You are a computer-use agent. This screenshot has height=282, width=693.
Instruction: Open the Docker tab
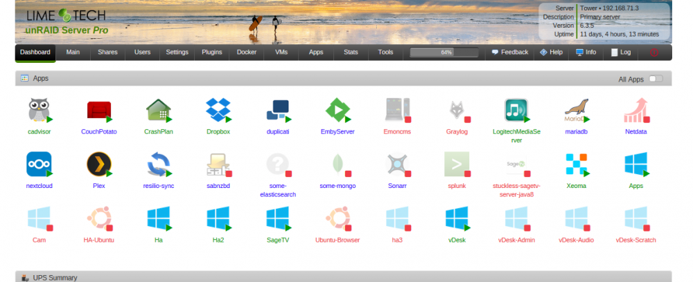[247, 52]
